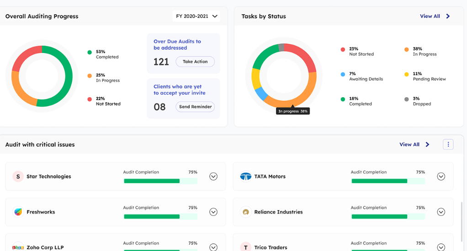This screenshot has height=251, width=467.
Task: Click the Star Technologies audit completion bar
Action: 160,181
